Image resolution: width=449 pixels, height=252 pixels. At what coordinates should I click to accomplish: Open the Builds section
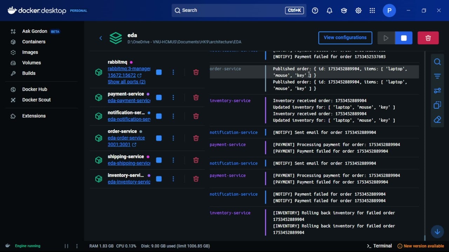(x=29, y=73)
